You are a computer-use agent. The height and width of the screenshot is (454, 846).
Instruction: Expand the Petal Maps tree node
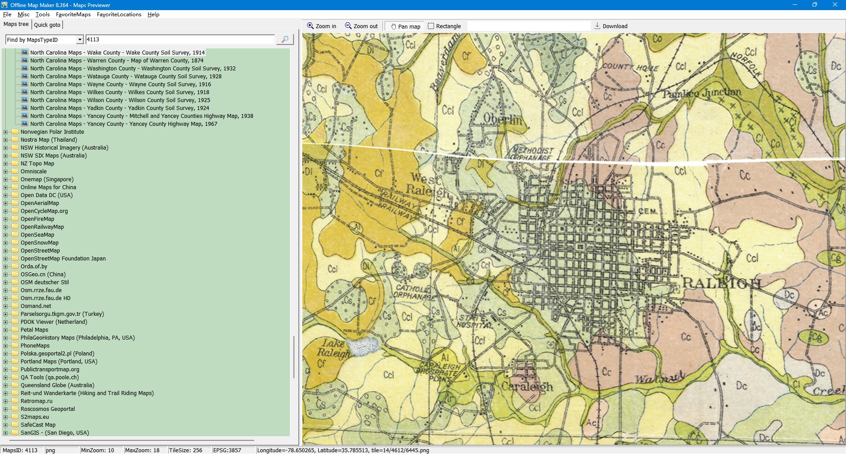(5, 330)
